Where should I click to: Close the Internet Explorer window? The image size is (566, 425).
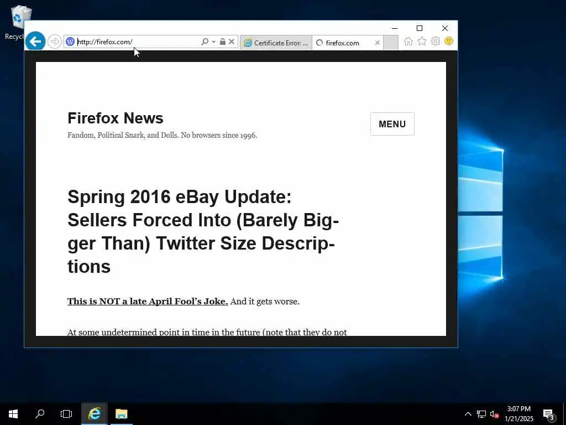(x=445, y=28)
